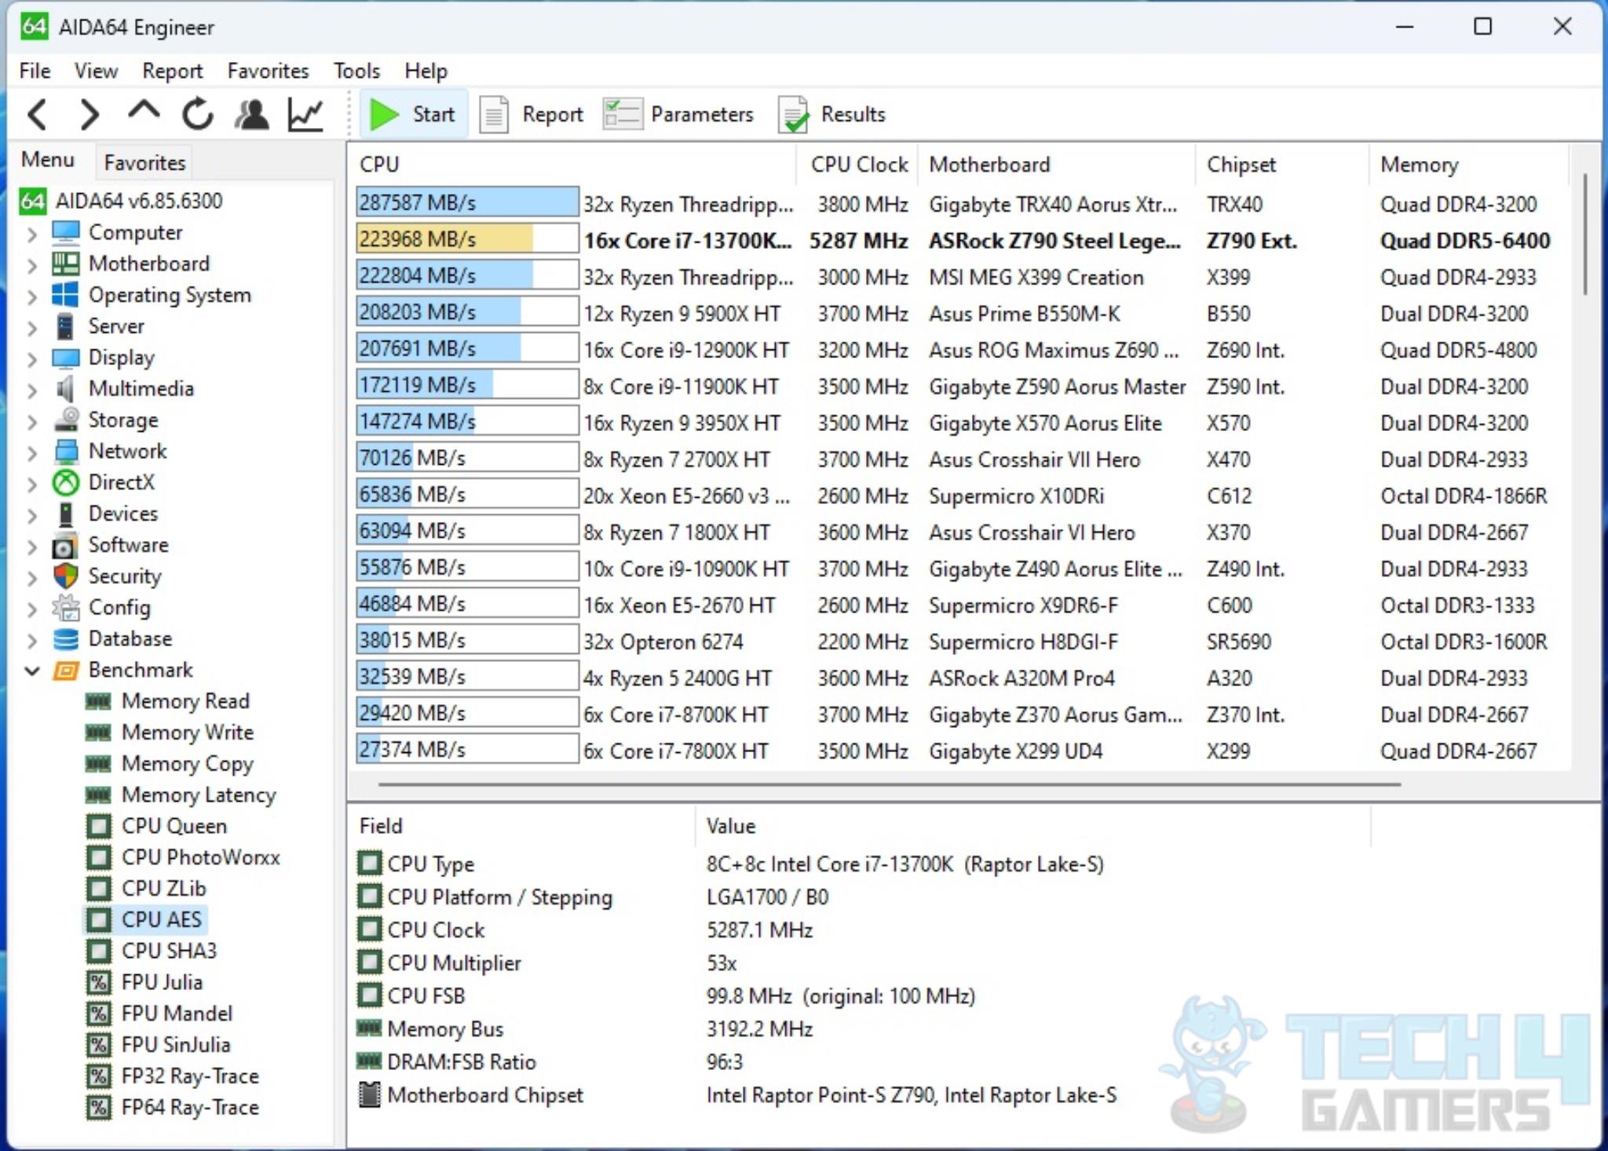Open the user report icon in toolbar
The width and height of the screenshot is (1608, 1151).
click(251, 115)
